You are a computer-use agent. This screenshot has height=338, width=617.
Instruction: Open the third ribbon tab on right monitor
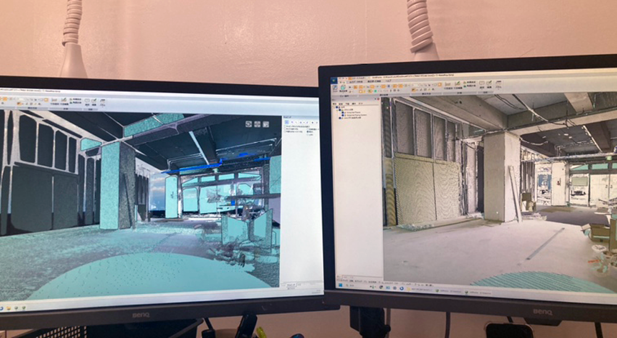(x=374, y=81)
